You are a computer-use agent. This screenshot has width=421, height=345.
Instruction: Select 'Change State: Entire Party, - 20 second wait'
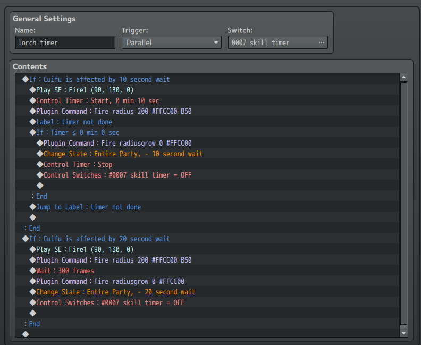[207, 292]
